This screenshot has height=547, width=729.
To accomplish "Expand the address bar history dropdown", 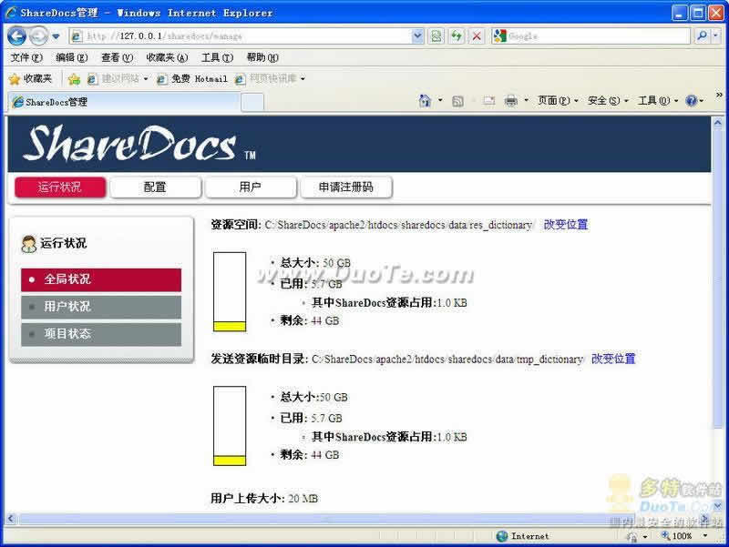I will pos(418,36).
